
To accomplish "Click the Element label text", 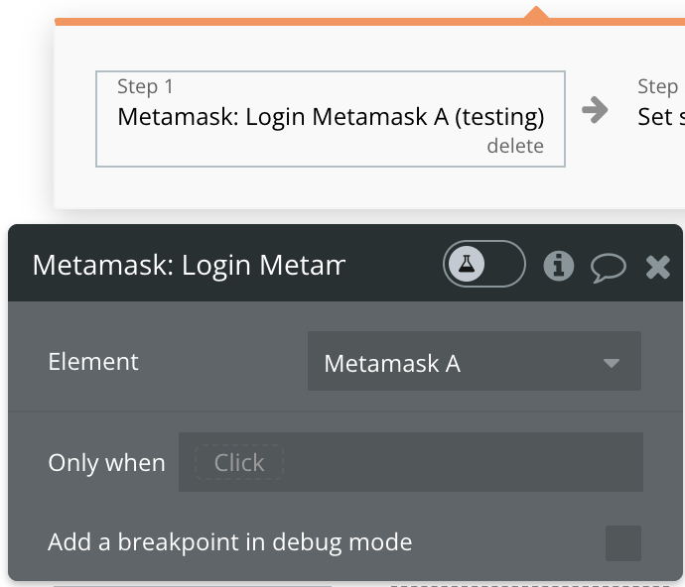I will pos(93,361).
